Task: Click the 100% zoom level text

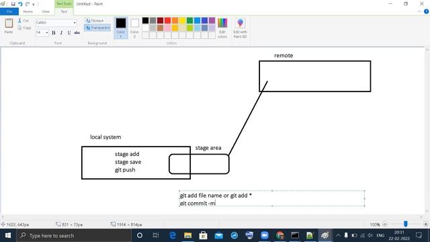Action: 375,225
